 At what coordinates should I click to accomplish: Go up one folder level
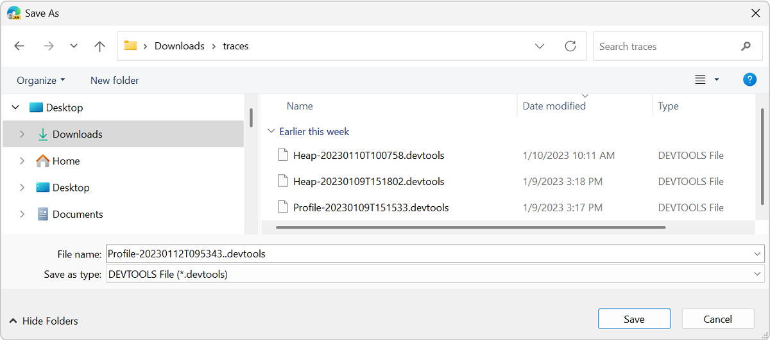[99, 46]
